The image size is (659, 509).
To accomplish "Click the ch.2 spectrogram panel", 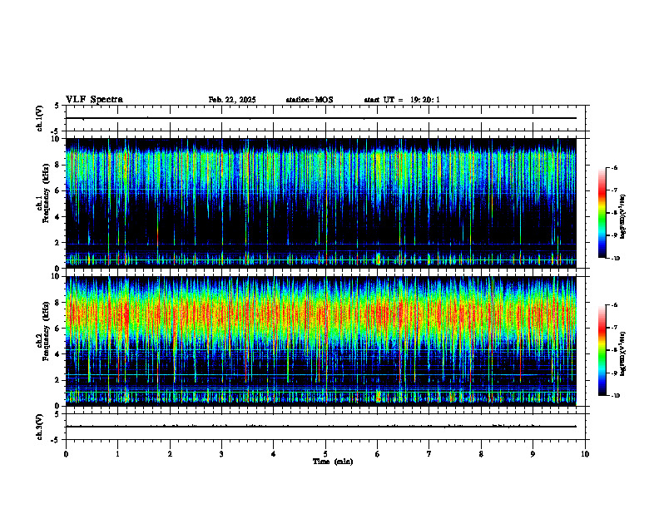I will [x=321, y=341].
